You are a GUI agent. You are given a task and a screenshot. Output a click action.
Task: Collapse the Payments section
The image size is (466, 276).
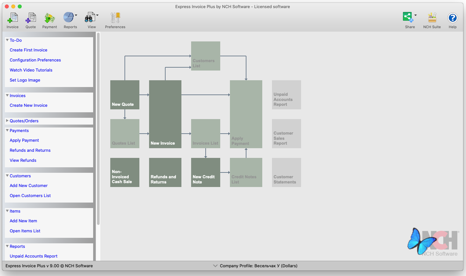click(x=7, y=130)
